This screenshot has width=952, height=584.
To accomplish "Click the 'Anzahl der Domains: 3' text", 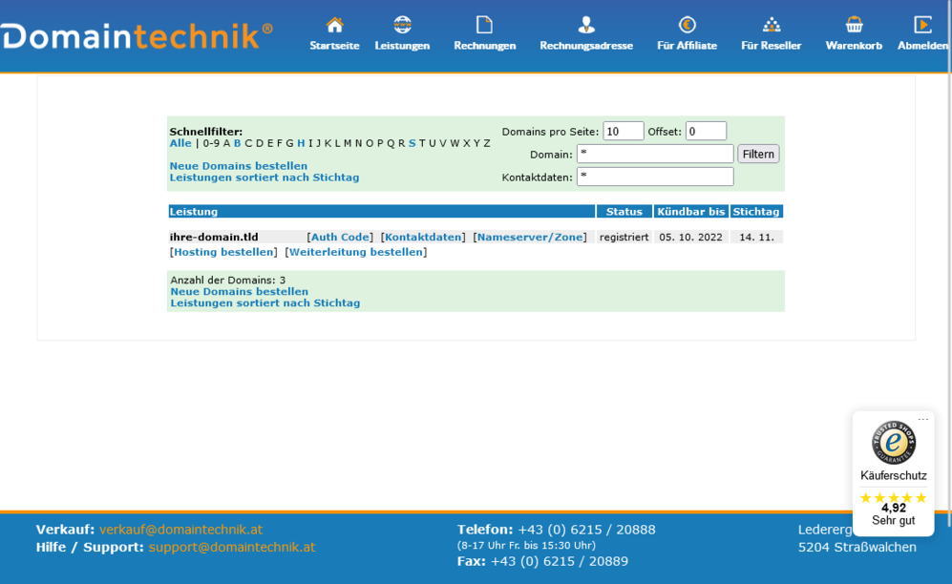I will tap(227, 281).
